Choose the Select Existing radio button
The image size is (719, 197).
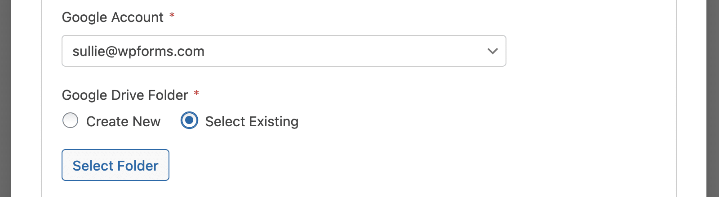tap(189, 120)
